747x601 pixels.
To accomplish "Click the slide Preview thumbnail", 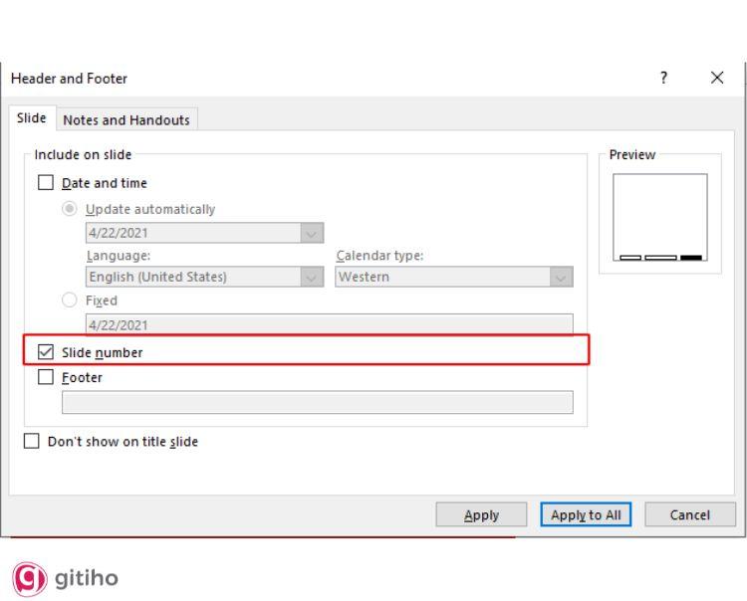I will pyautogui.click(x=660, y=219).
